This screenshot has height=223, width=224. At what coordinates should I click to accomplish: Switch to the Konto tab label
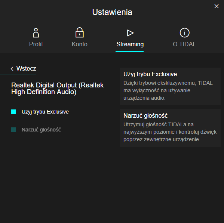click(80, 44)
